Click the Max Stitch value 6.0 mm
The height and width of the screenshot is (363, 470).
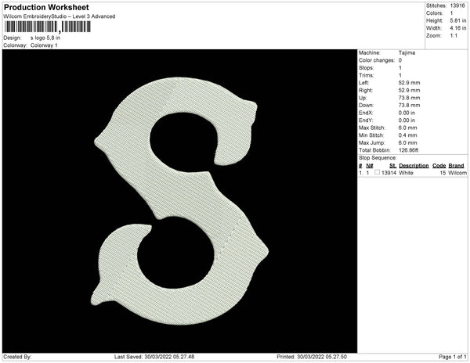click(x=407, y=128)
